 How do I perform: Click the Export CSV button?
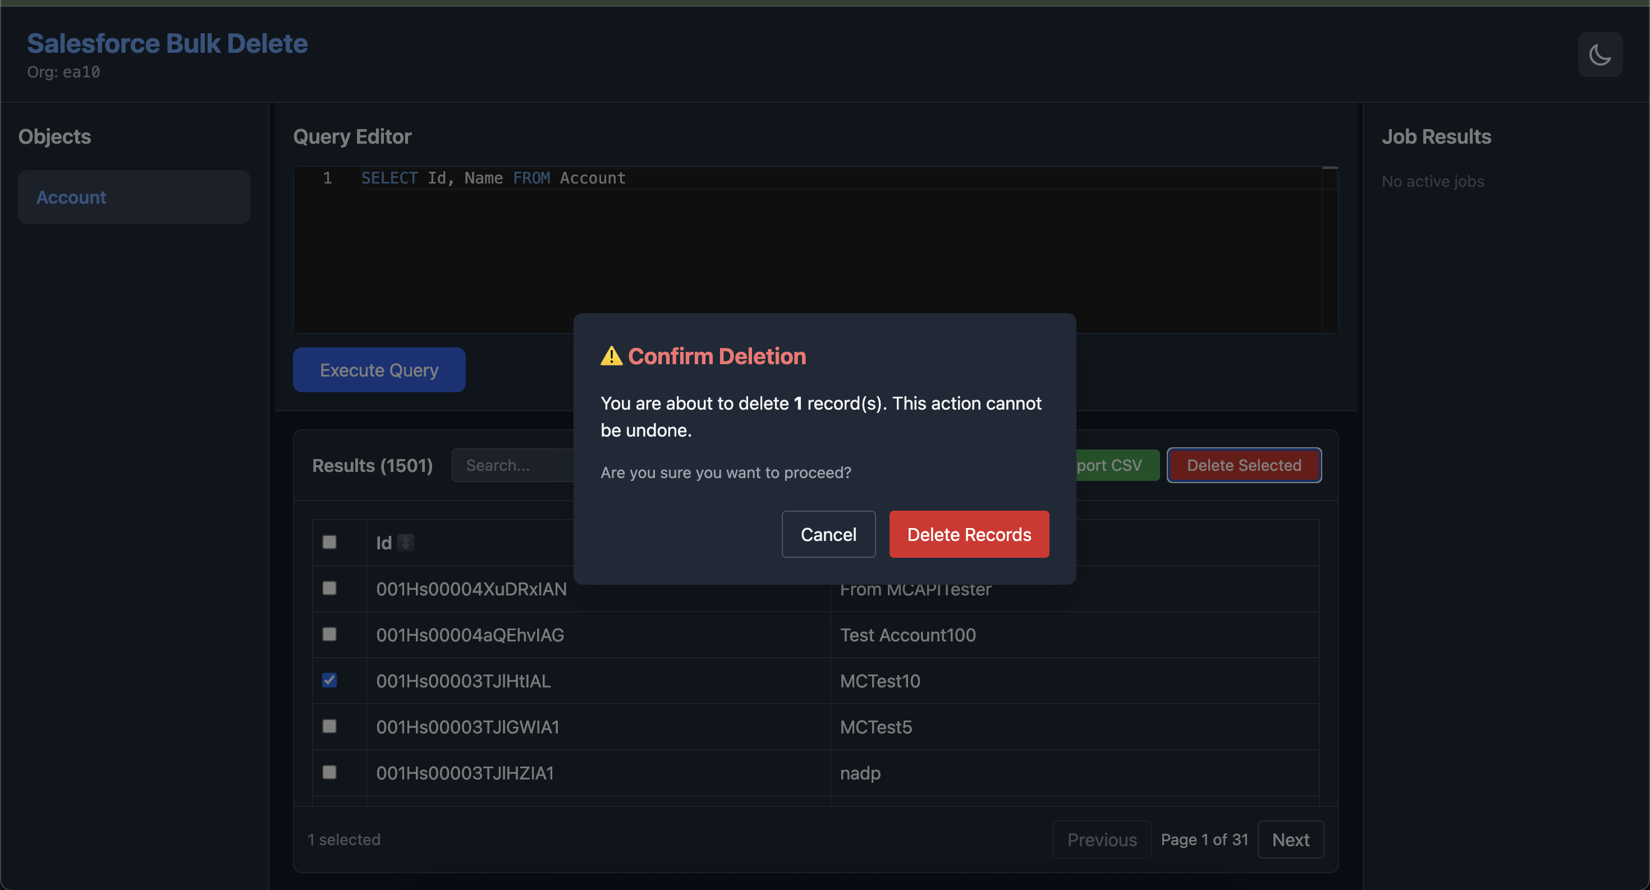click(x=1117, y=465)
